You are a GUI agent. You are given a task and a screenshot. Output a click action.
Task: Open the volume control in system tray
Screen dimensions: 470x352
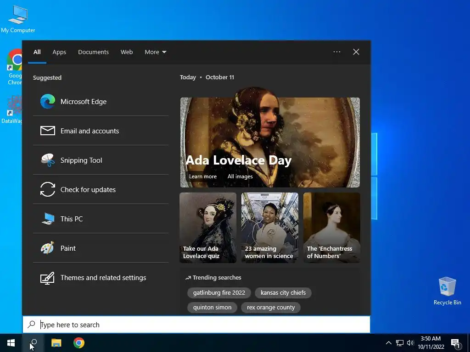[410, 343]
